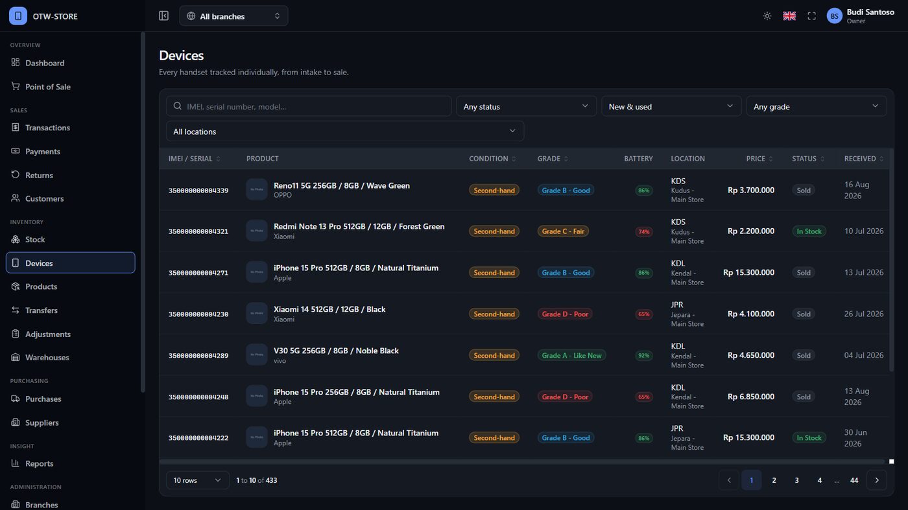Click next page arrow button
The height and width of the screenshot is (510, 908).
877,480
